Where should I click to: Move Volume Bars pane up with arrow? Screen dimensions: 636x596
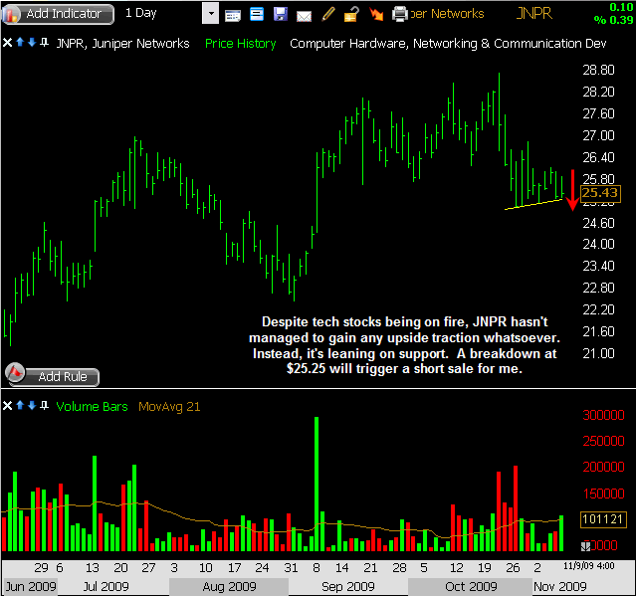pyautogui.click(x=20, y=406)
